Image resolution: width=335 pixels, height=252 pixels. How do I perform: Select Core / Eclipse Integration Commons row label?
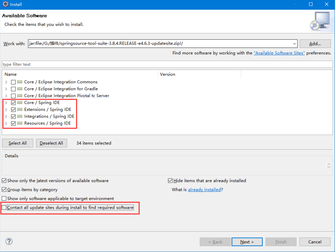point(61,82)
